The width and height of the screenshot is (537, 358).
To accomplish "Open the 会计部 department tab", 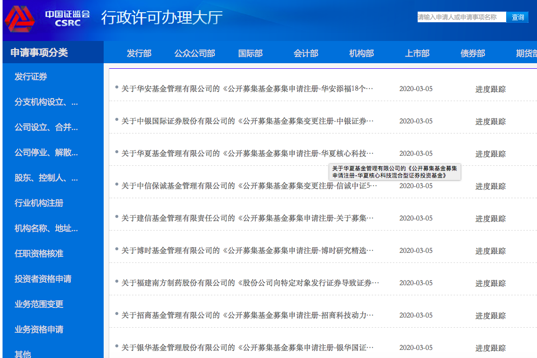I will [306, 53].
